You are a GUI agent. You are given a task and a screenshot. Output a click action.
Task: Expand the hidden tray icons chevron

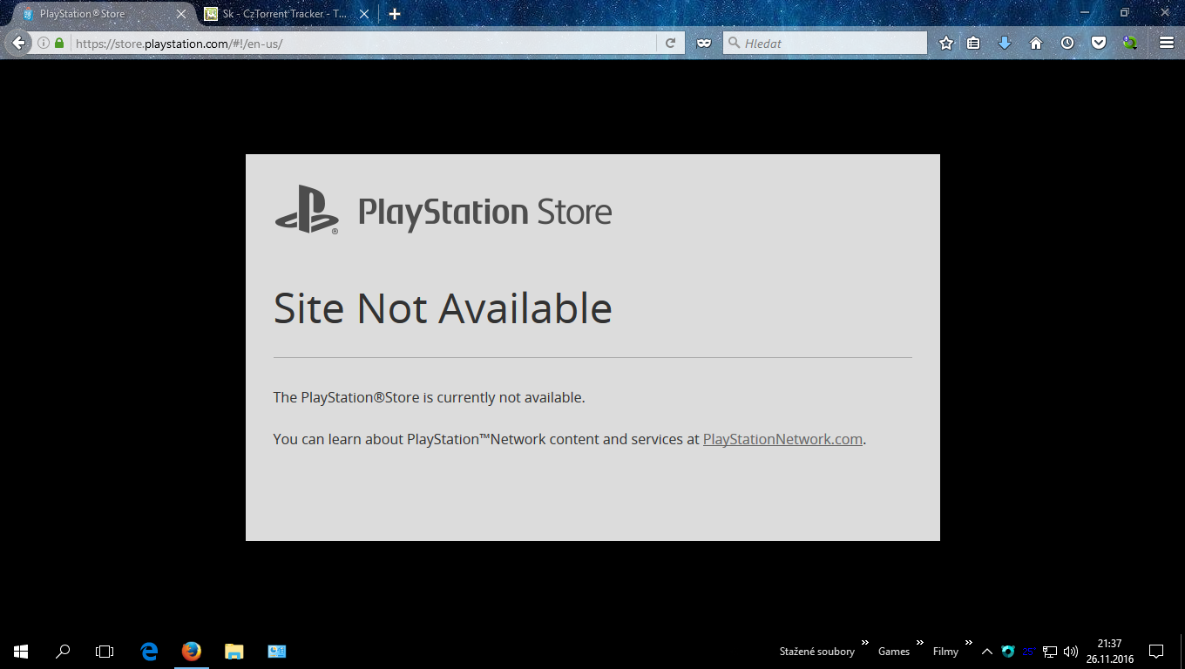coord(987,651)
